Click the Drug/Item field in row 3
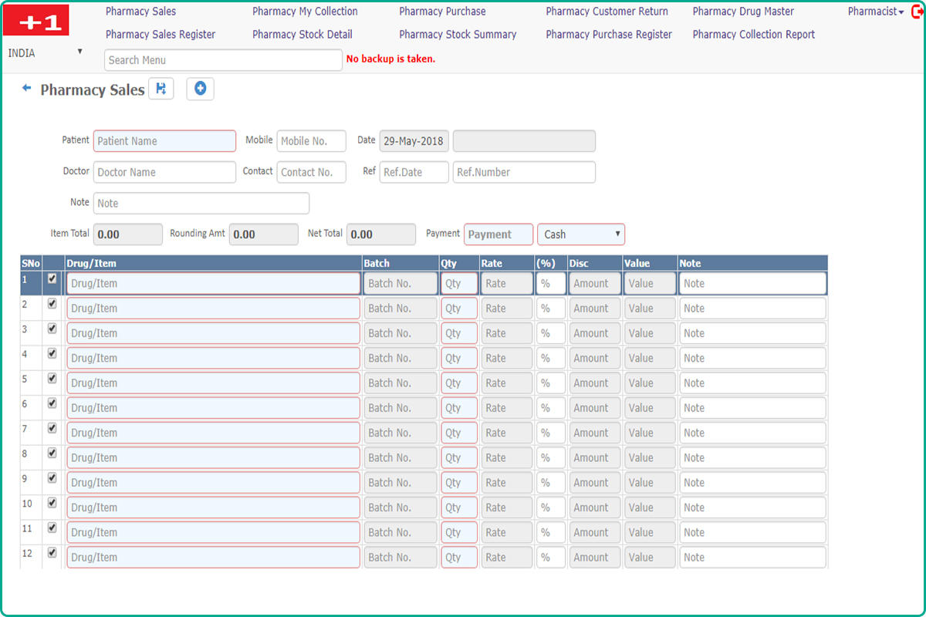Screen dimensions: 926x617 click(213, 333)
